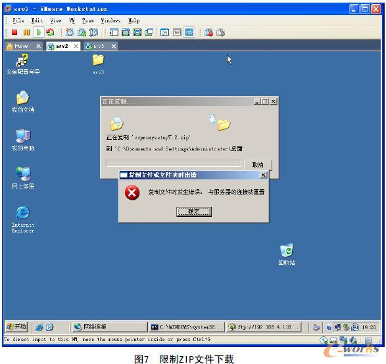Image resolution: width=386 pixels, height=364 pixels.
Task: Open the VM menu
Action: [x=72, y=20]
